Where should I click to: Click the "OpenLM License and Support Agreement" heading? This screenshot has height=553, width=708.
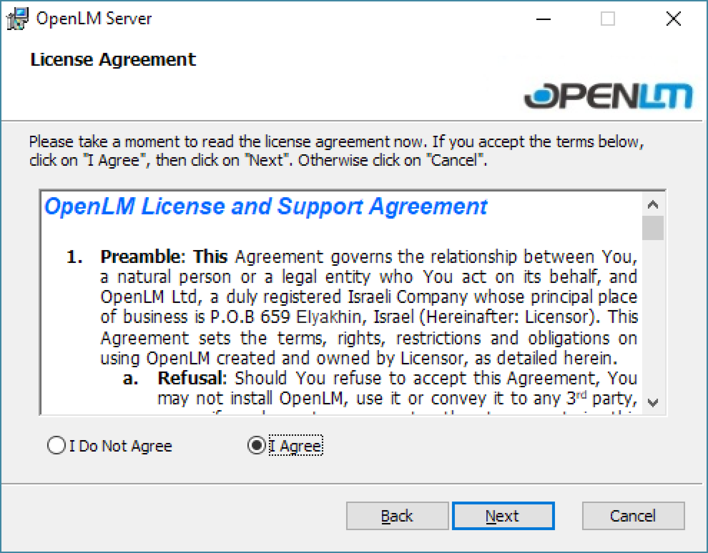(265, 206)
